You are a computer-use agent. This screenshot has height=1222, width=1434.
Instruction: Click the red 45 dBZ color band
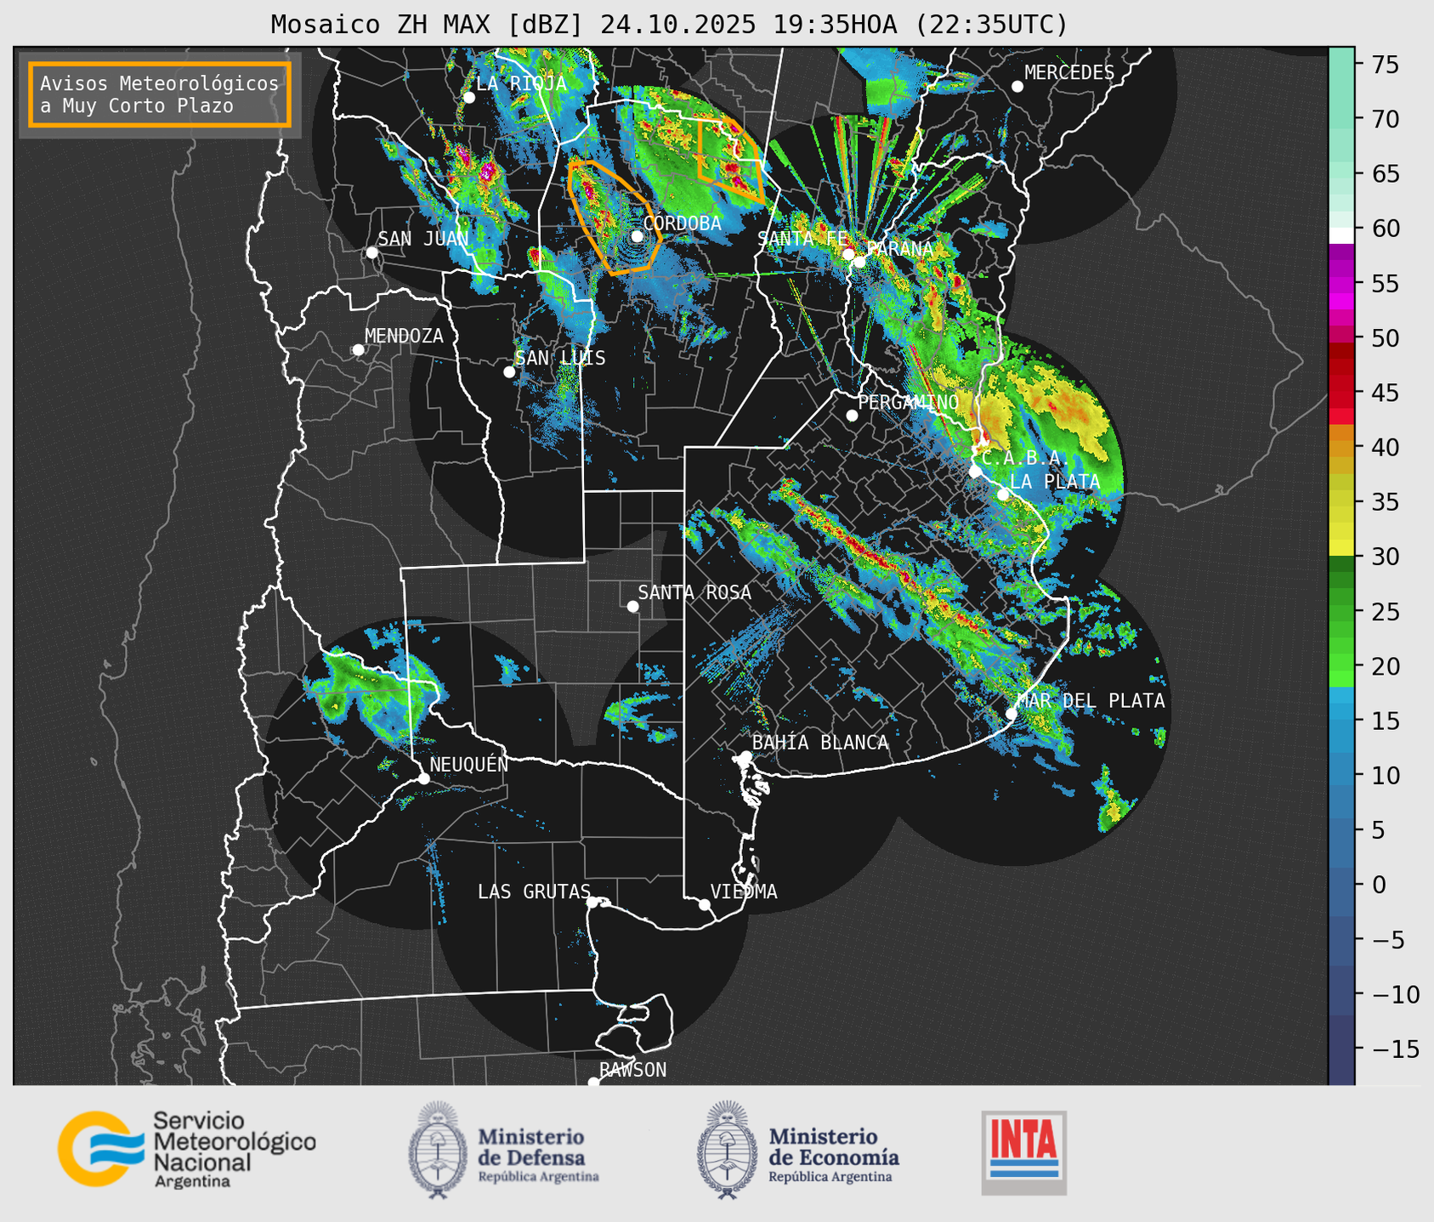click(1341, 393)
